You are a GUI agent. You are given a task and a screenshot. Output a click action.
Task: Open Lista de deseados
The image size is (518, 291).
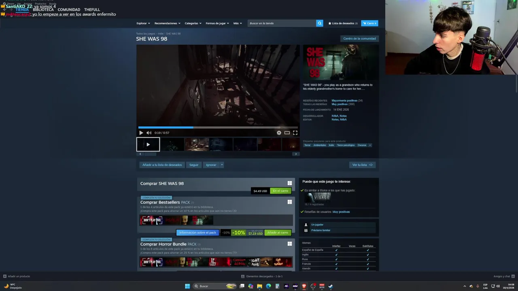click(x=343, y=23)
